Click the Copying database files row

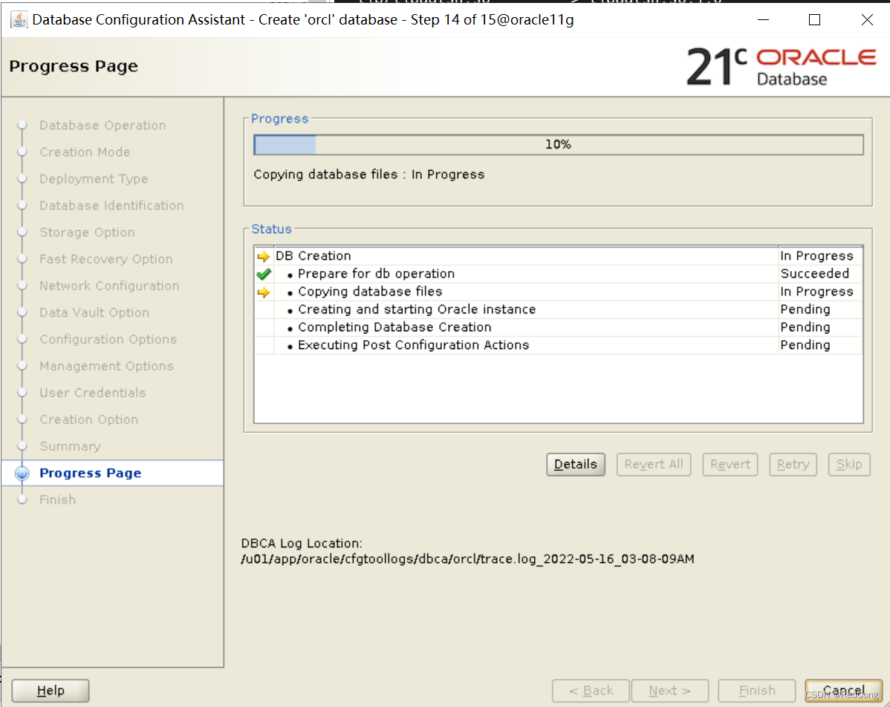[559, 292]
